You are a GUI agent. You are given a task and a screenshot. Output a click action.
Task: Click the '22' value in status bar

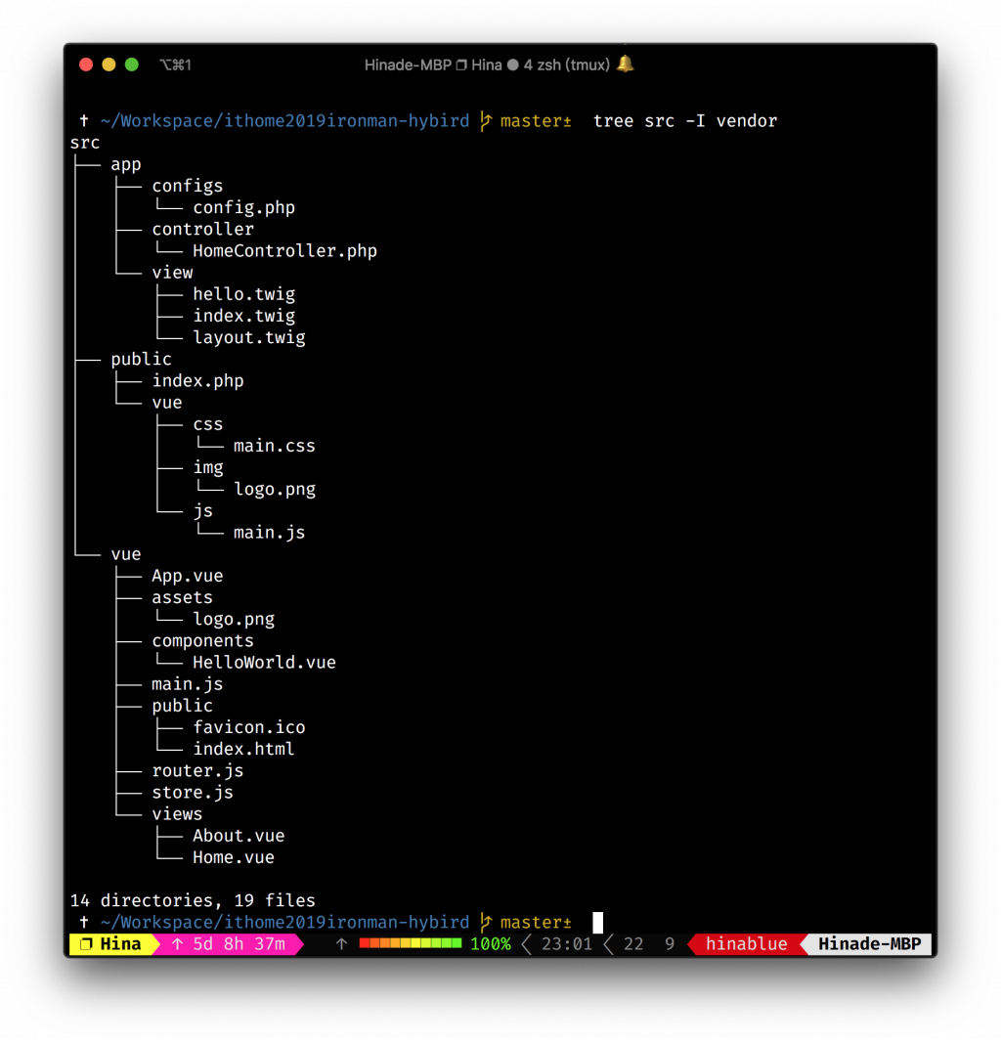pyautogui.click(x=633, y=944)
